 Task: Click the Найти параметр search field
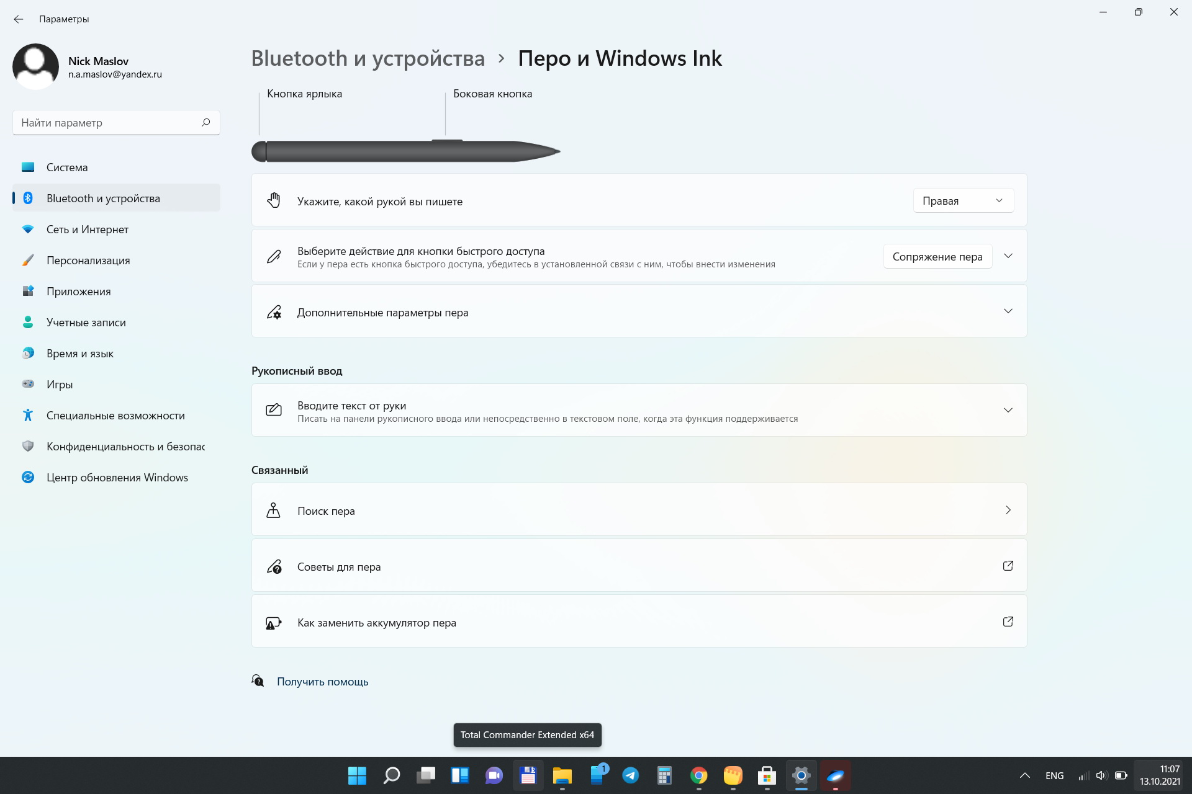pyautogui.click(x=106, y=123)
